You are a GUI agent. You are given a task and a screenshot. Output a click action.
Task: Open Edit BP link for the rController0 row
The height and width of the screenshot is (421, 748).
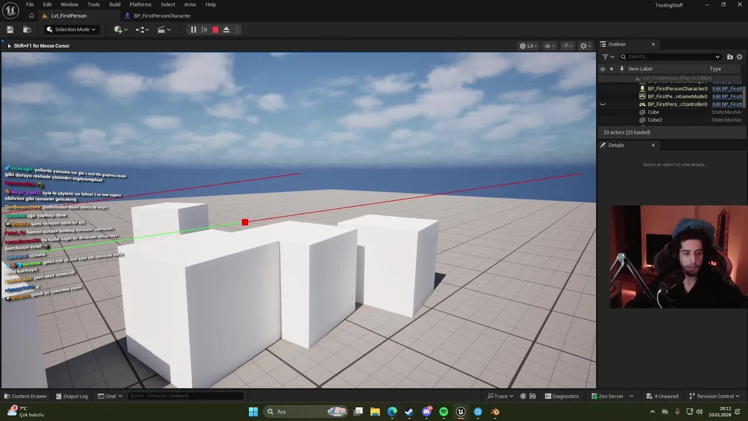727,104
